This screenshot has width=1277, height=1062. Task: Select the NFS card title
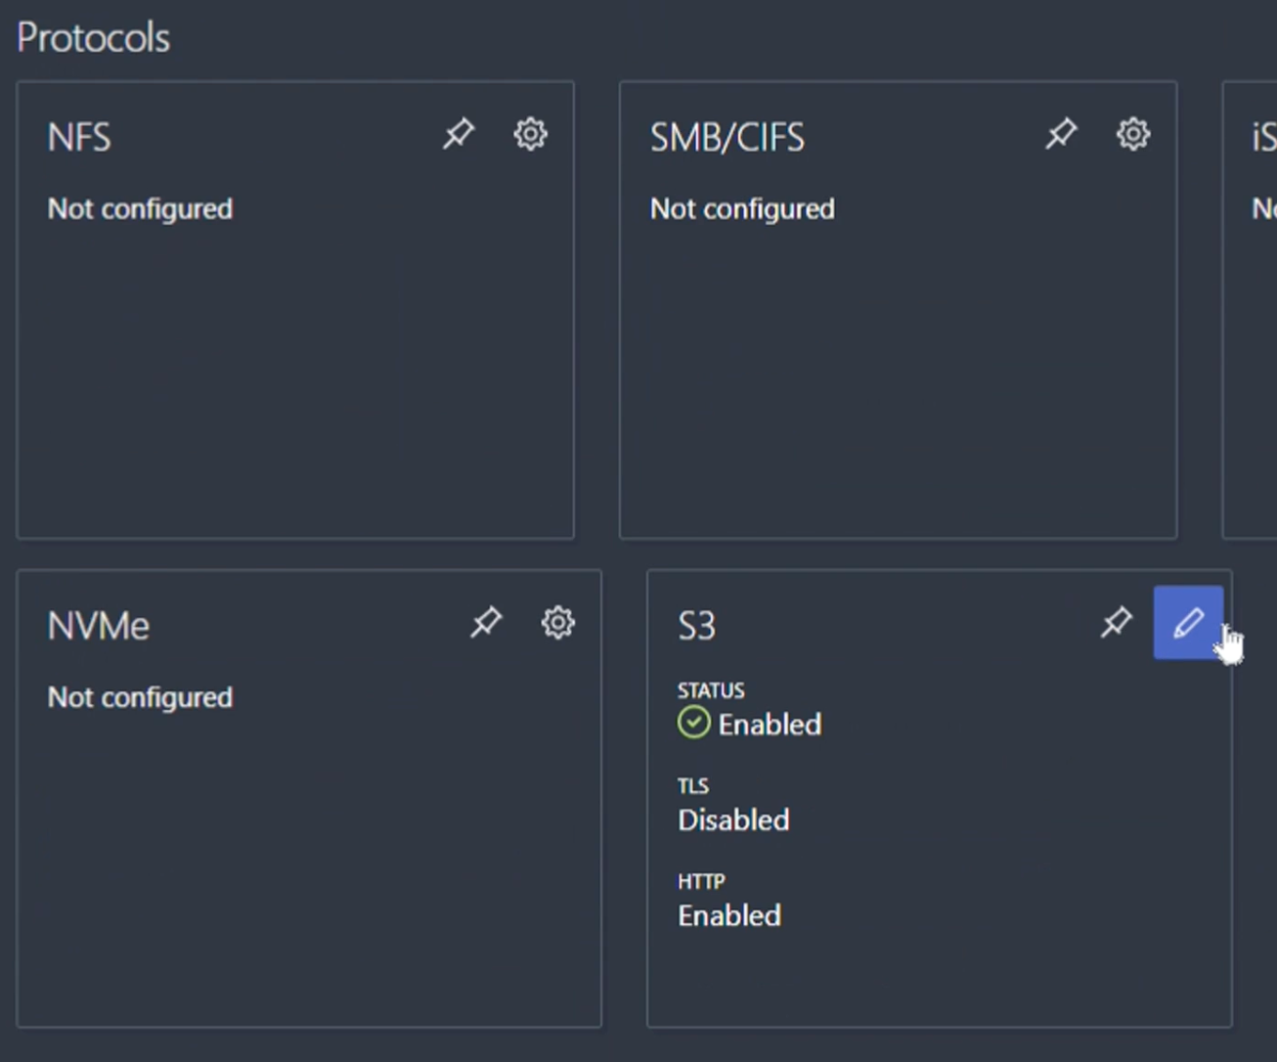pos(79,137)
